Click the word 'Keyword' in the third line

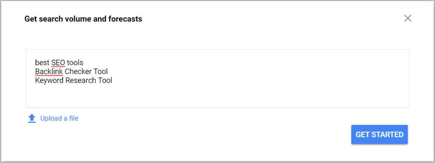[x=49, y=81]
